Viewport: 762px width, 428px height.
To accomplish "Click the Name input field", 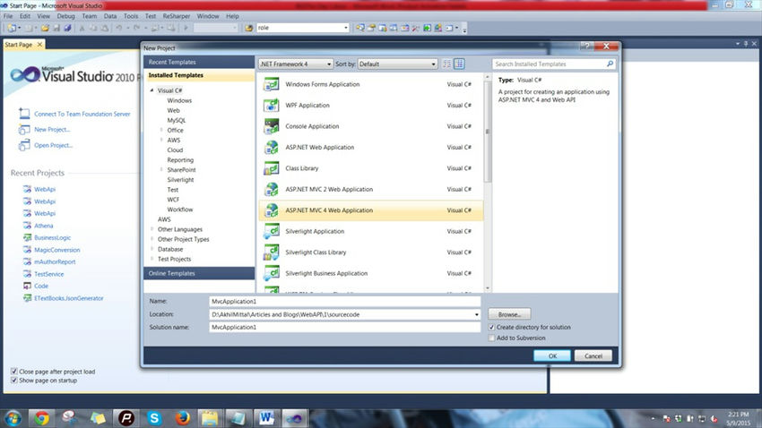I will point(344,302).
